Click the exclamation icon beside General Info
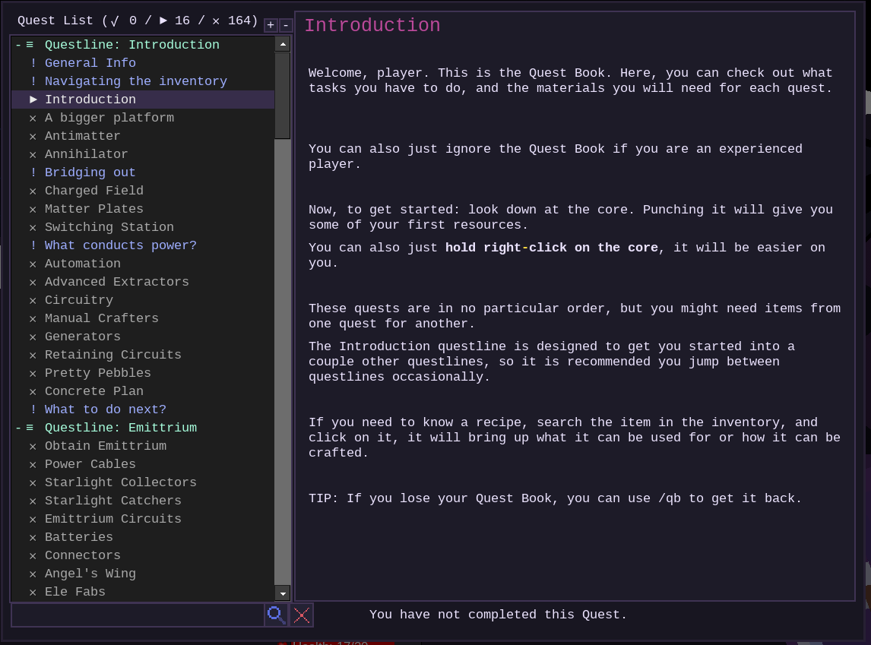This screenshot has height=645, width=871. point(33,63)
